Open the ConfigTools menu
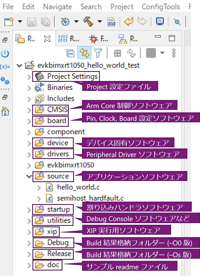 coord(161,7)
